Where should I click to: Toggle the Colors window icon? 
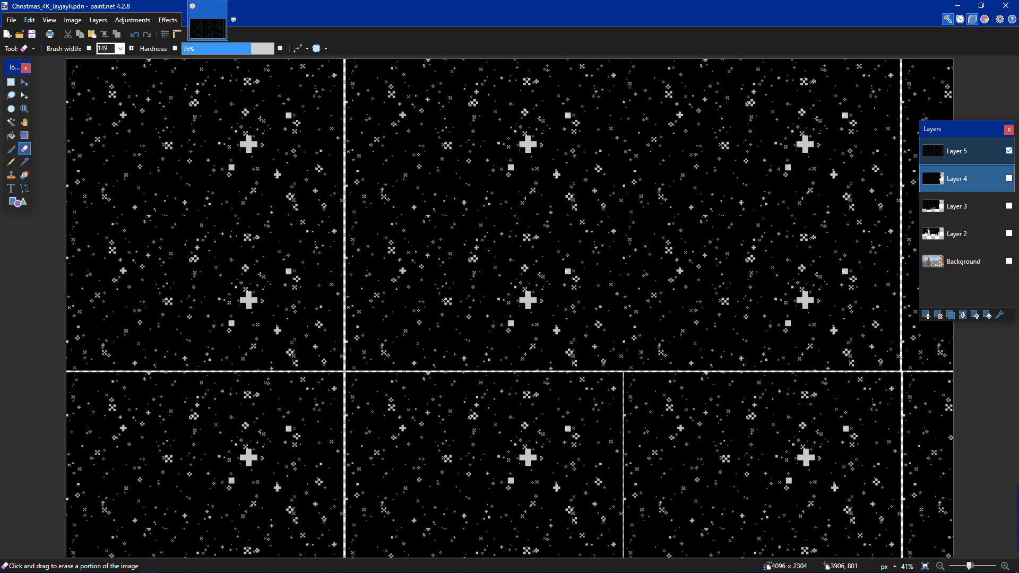985,19
